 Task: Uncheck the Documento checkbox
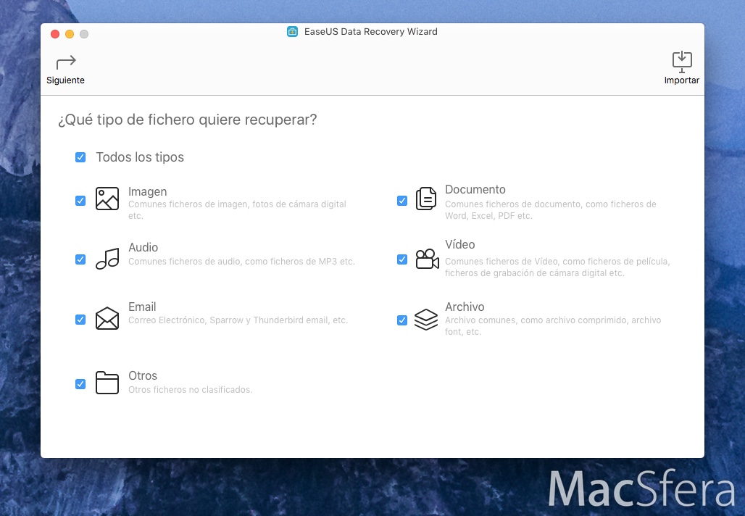click(402, 201)
